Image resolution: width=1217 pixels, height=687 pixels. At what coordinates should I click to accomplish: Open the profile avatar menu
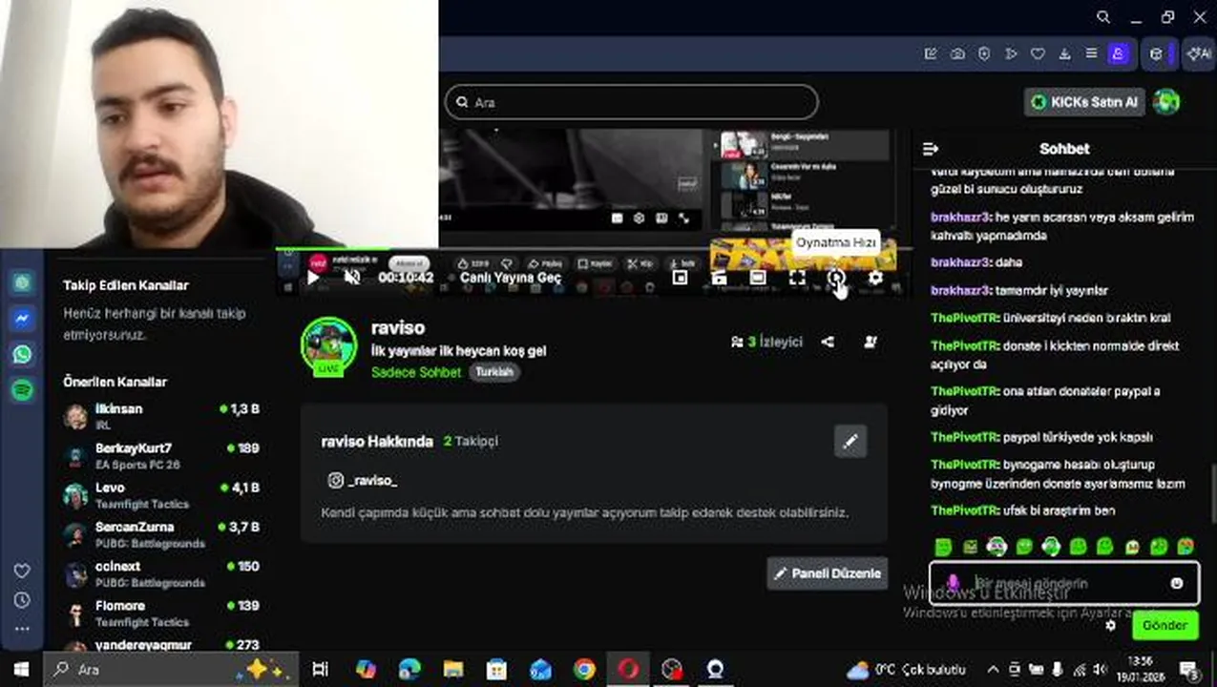coord(1166,101)
